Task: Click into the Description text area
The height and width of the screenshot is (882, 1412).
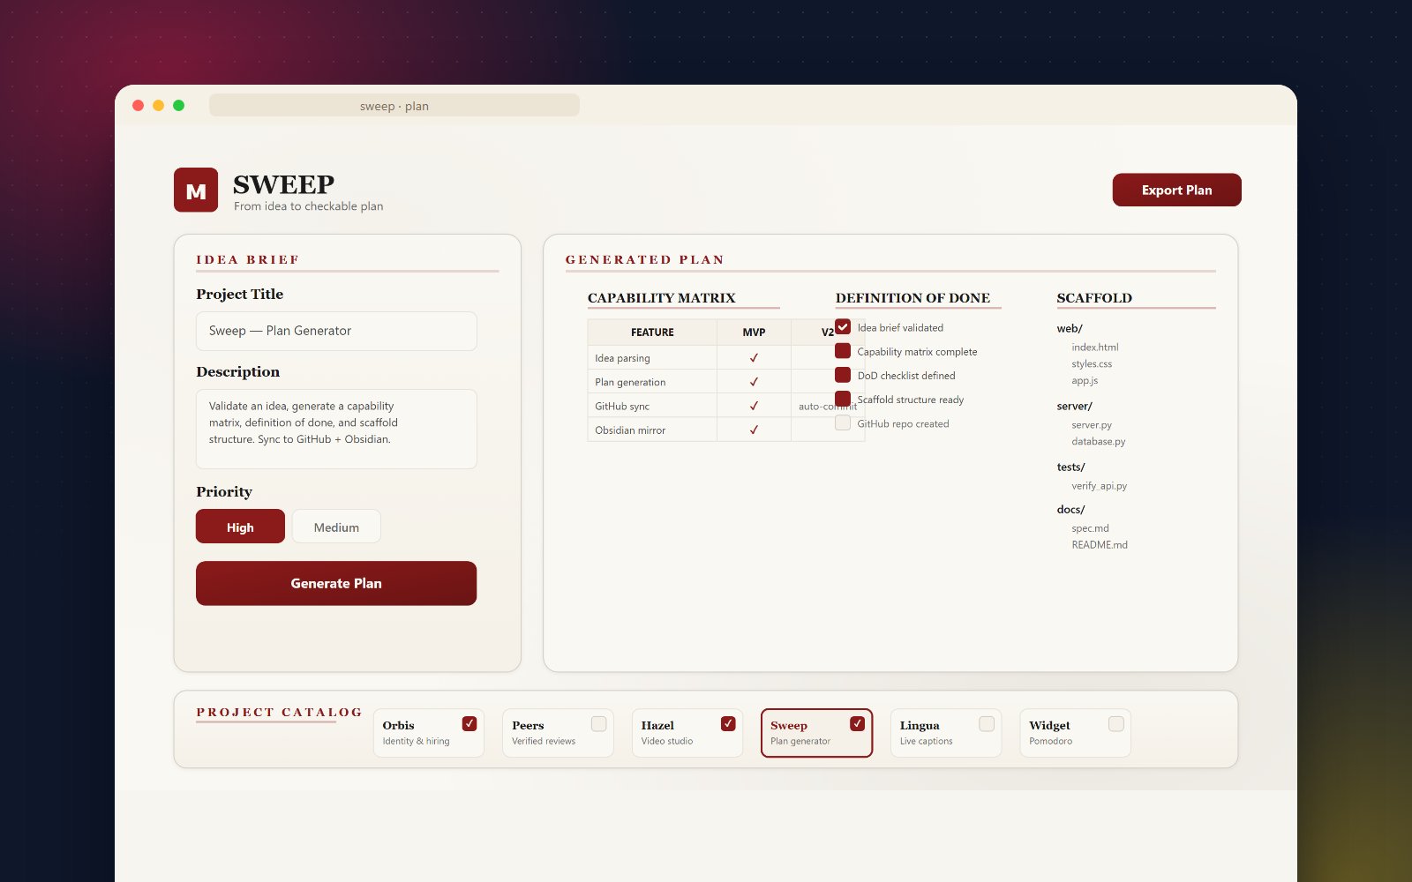Action: [336, 429]
